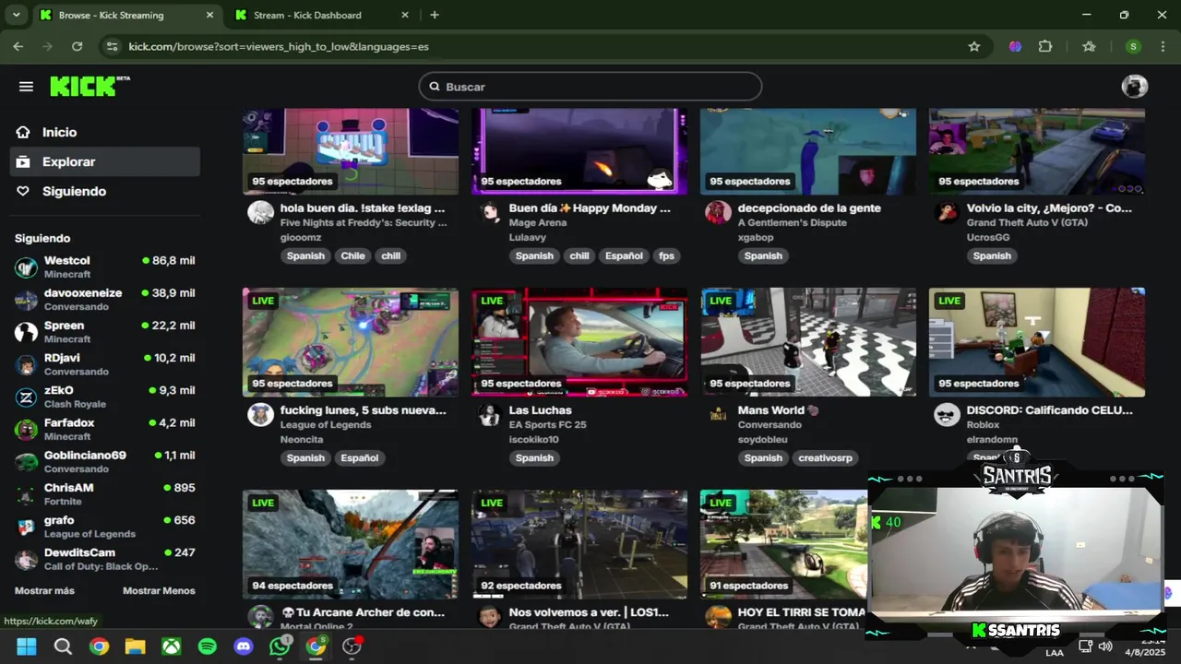Click Mostrar más link
This screenshot has width=1181, height=664.
click(x=44, y=590)
